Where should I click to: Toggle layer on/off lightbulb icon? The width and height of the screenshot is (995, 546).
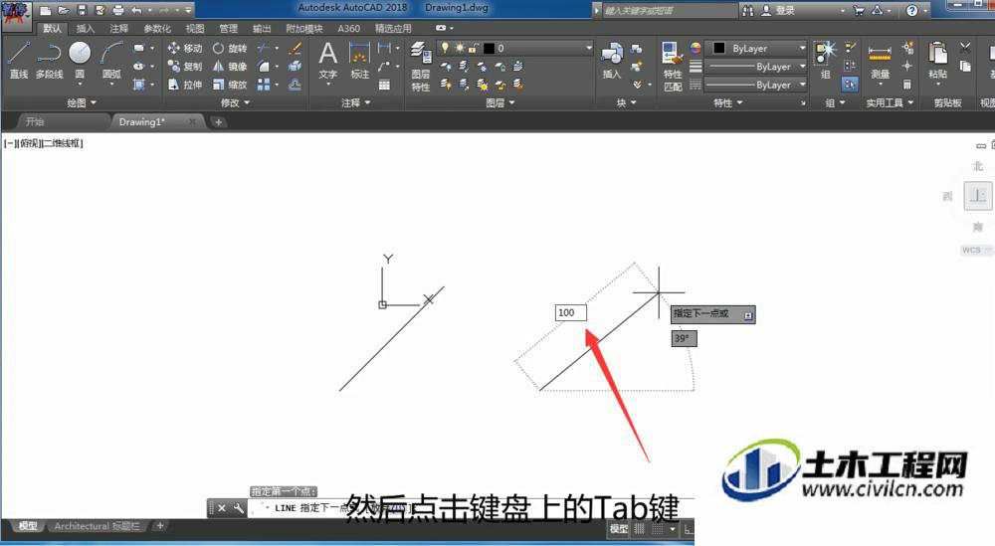point(445,48)
